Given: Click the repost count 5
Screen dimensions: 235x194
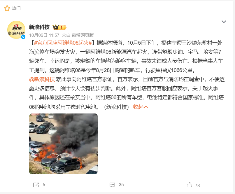Looking at the screenshot, I should click(x=44, y=185).
